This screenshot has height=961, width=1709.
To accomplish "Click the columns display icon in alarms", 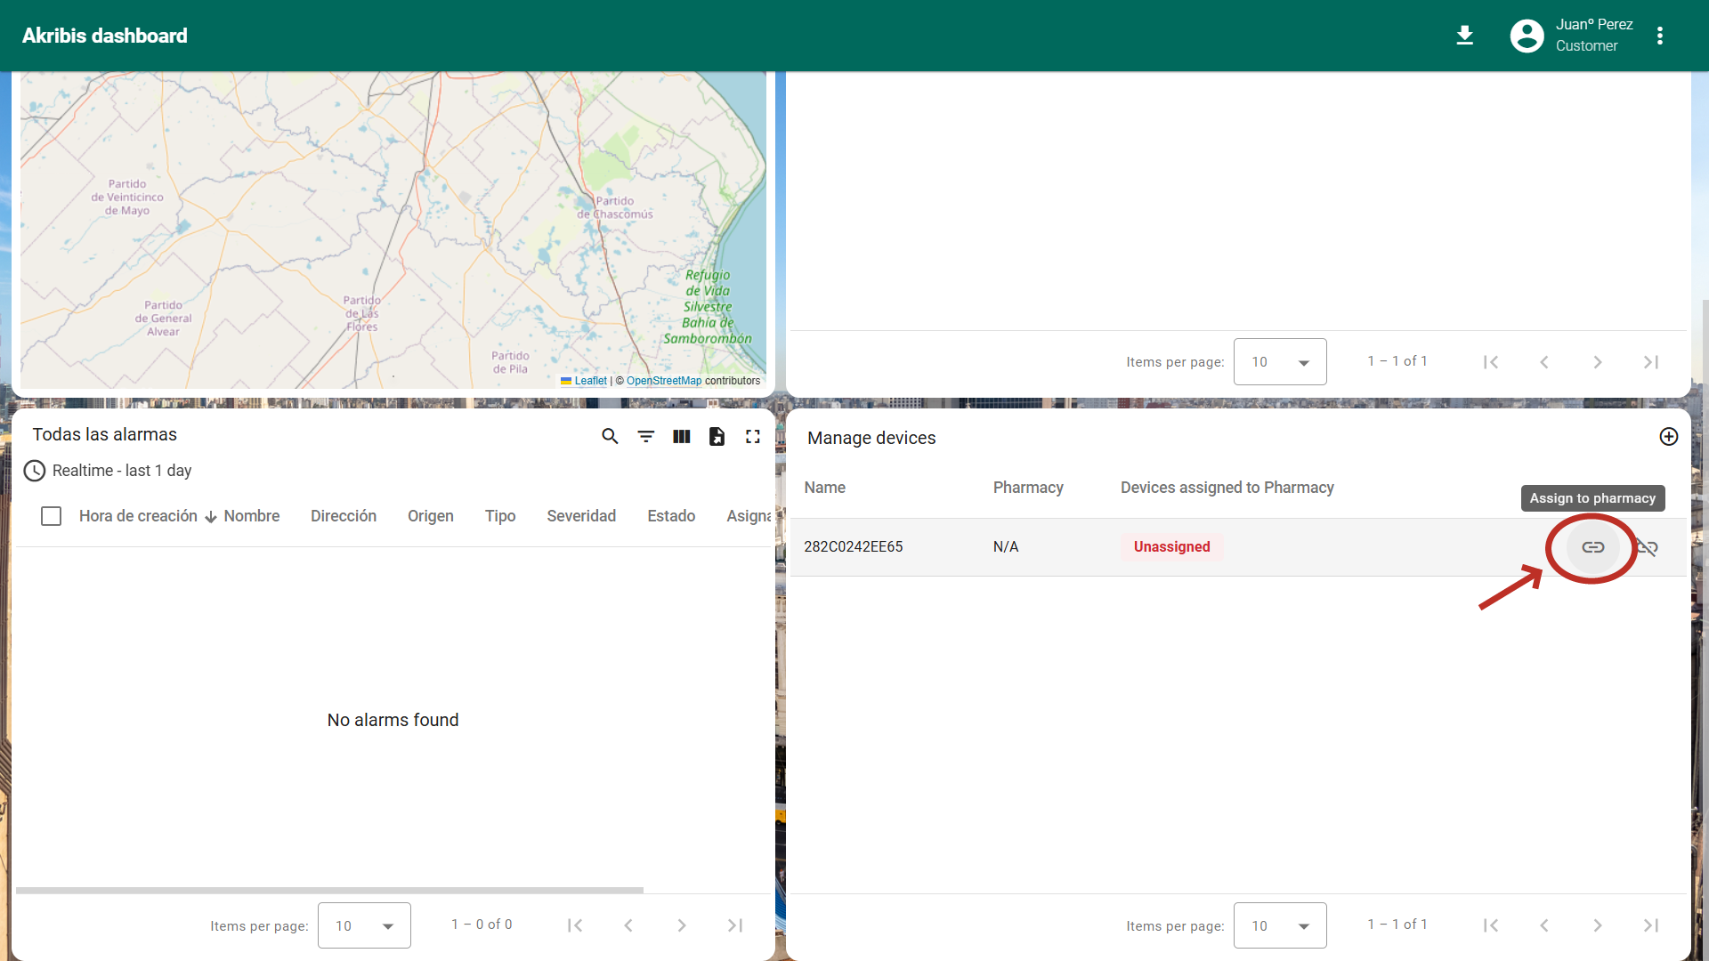I will pyautogui.click(x=682, y=436).
